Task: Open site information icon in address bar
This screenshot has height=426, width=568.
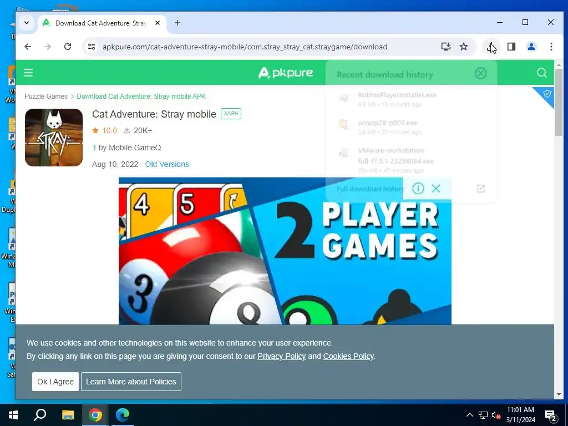Action: coord(92,47)
